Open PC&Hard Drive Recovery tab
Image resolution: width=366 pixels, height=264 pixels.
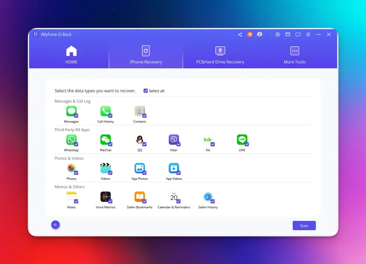pyautogui.click(x=220, y=55)
